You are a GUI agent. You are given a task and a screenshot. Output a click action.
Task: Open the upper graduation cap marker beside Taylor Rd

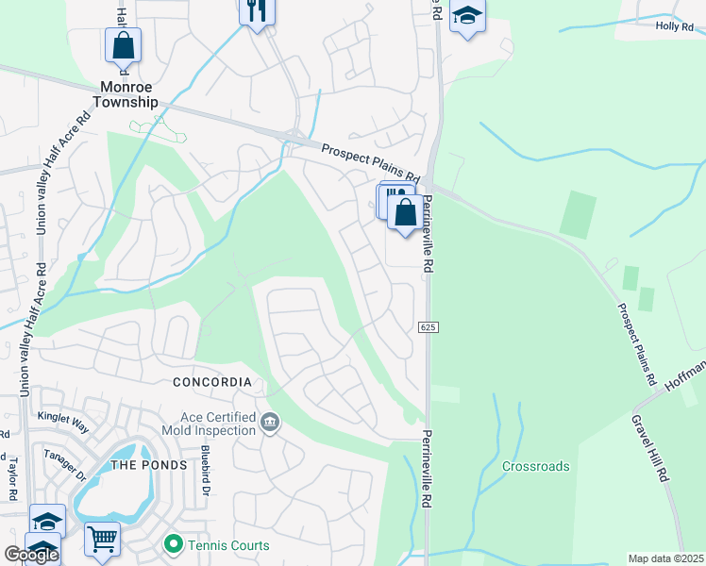pos(48,522)
